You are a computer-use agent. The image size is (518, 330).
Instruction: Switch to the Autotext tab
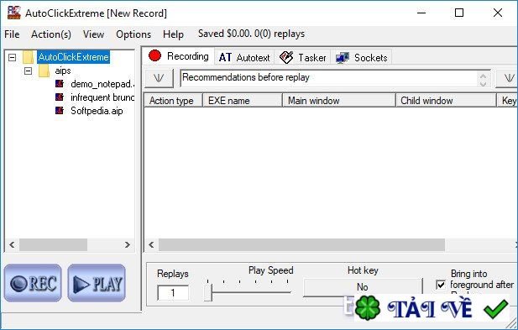coord(244,57)
